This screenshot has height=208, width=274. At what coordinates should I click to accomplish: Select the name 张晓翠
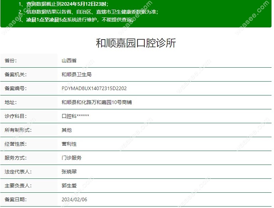tap(69, 172)
